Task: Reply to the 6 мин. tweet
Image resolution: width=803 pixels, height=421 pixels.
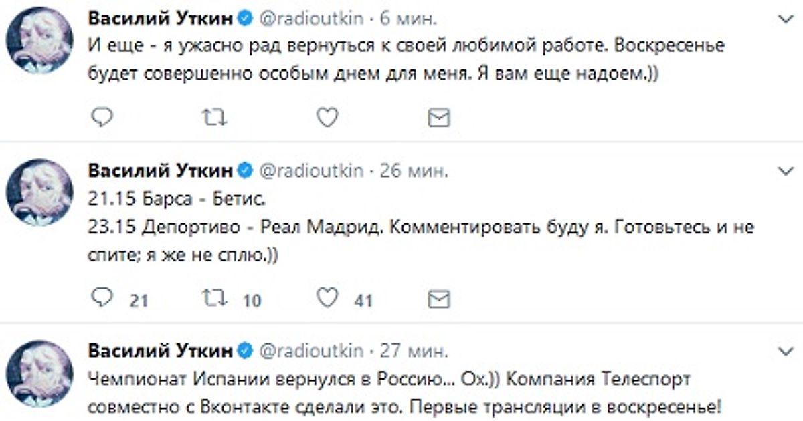Action: (102, 118)
